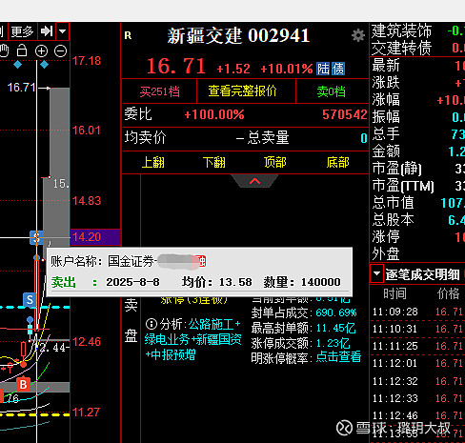Page down with 下翻
Image resolution: width=465 pixels, height=443 pixels.
tap(214, 163)
